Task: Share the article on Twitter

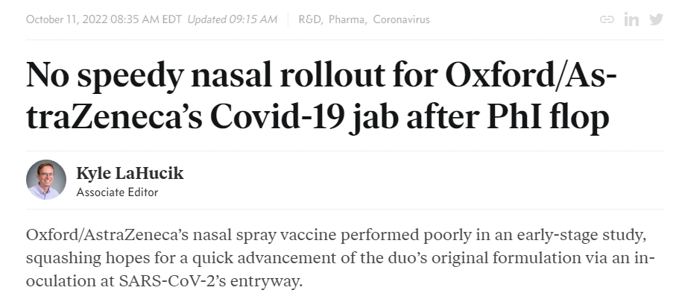Action: coord(656,19)
